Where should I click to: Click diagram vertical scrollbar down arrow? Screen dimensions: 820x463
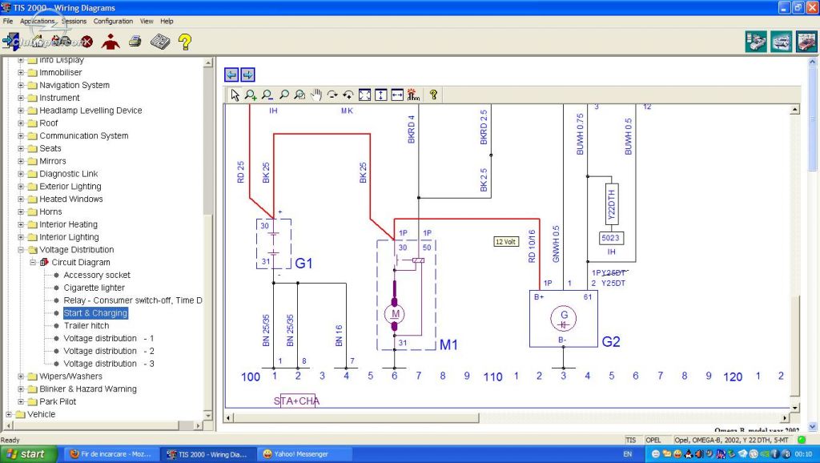[795, 408]
